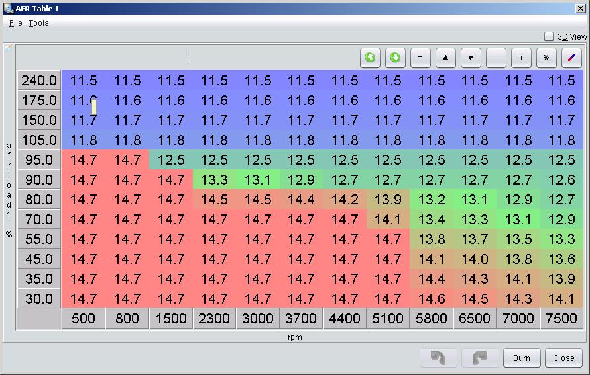The image size is (590, 375).
Task: Select the 175.0 load row header
Action: pos(39,101)
